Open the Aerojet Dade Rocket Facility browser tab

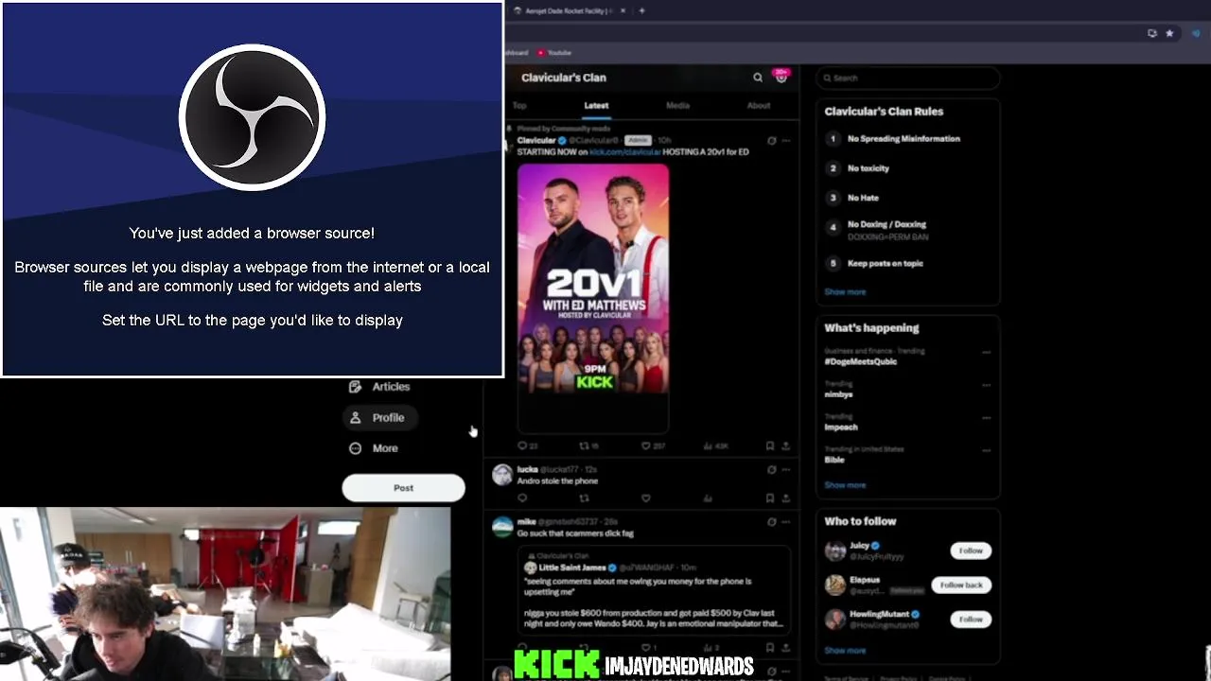point(569,10)
